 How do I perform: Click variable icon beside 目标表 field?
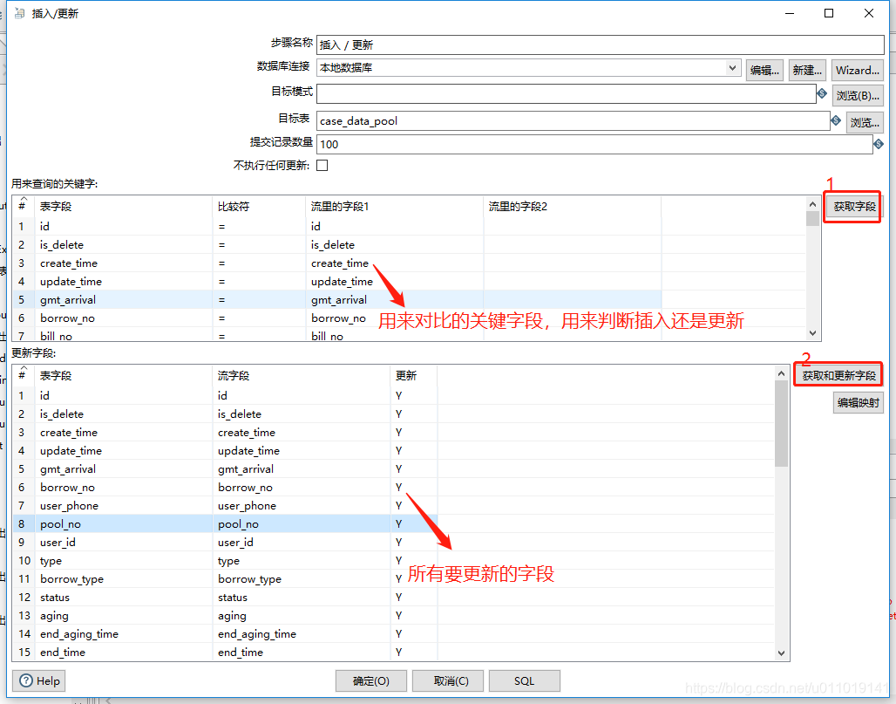coord(836,120)
